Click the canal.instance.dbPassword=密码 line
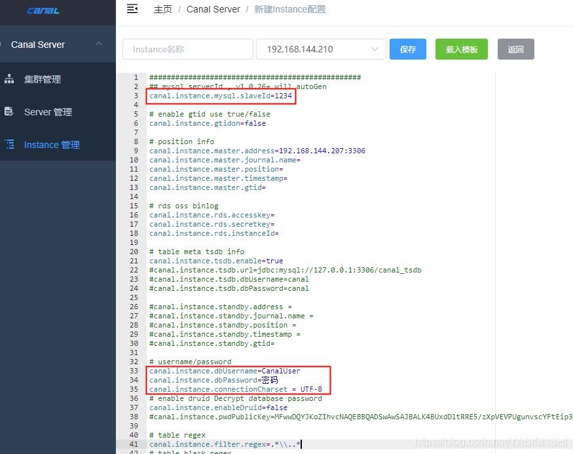Image resolution: width=573 pixels, height=454 pixels. (x=213, y=380)
